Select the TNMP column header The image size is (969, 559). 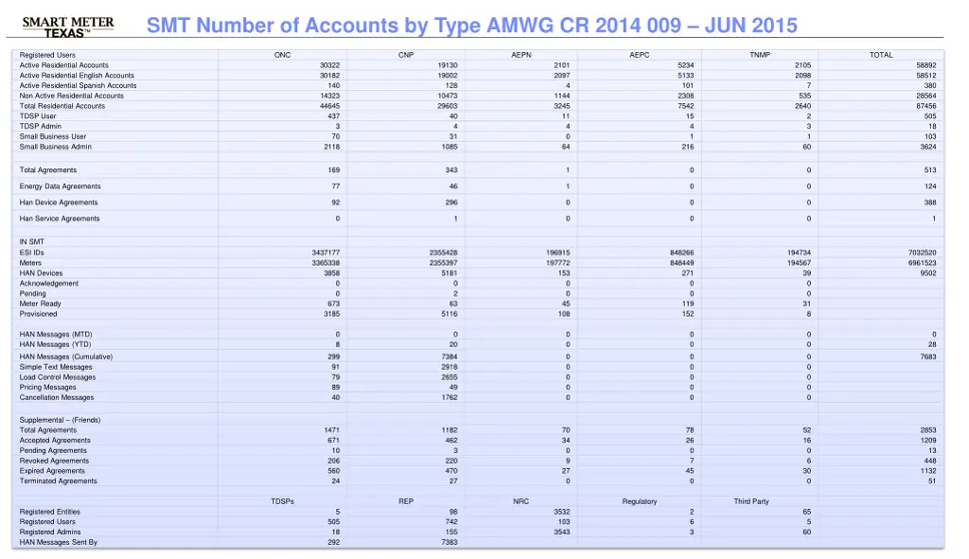click(x=760, y=55)
